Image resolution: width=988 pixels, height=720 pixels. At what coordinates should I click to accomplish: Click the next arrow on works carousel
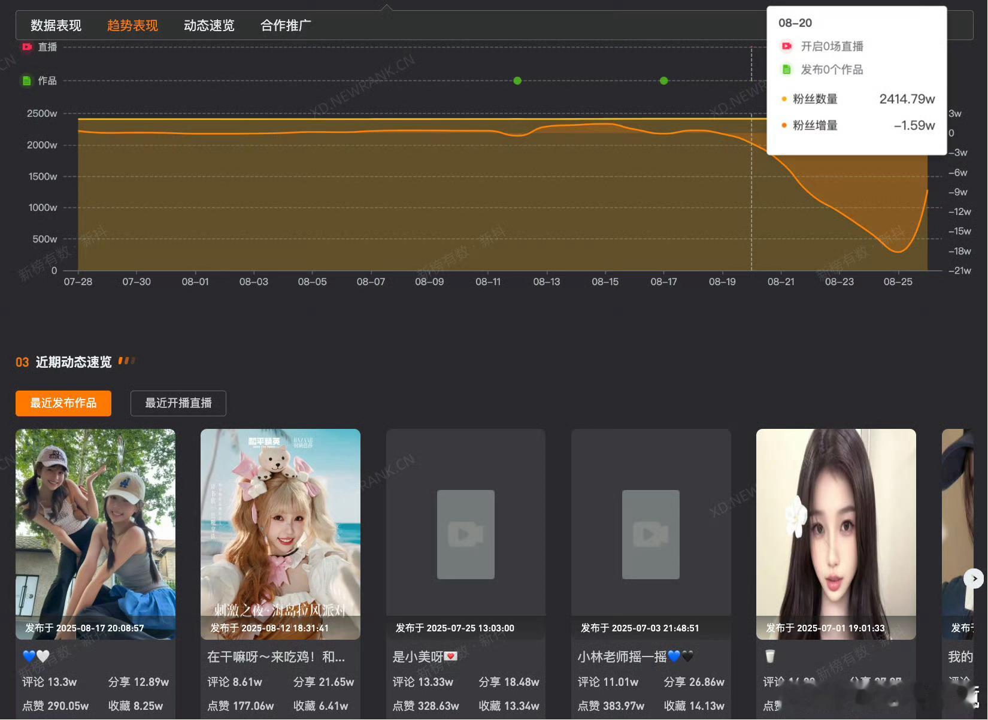coord(974,579)
